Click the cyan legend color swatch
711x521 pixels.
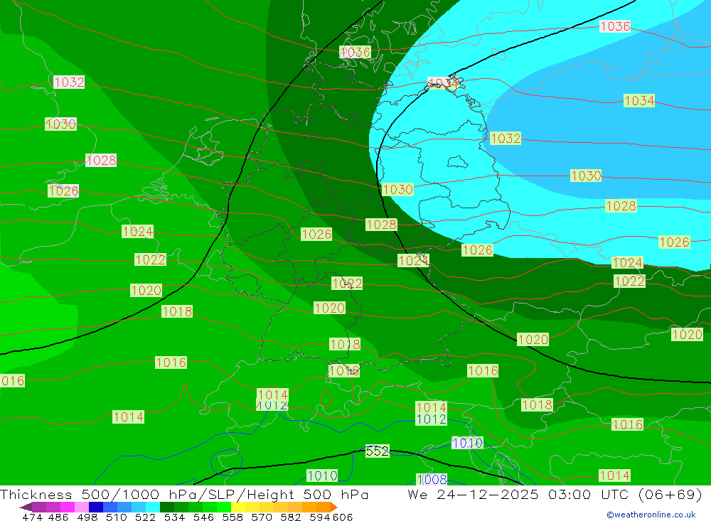(x=153, y=507)
